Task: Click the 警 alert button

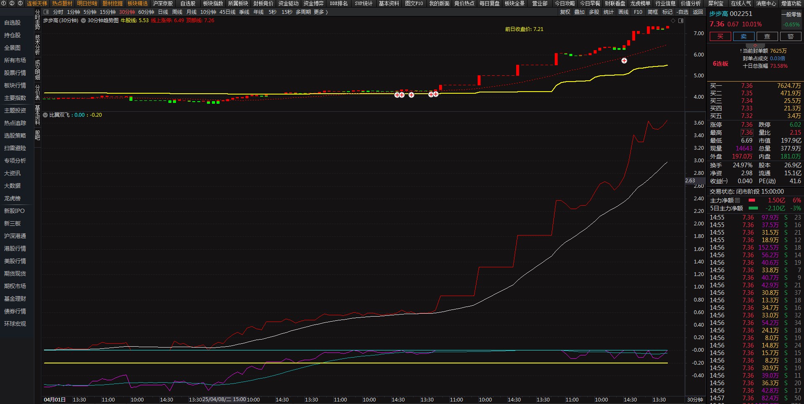Action: coord(791,36)
